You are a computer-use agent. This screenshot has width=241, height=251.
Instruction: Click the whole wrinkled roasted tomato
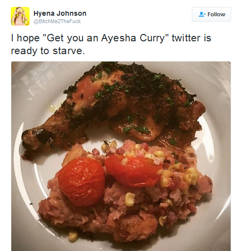(82, 182)
